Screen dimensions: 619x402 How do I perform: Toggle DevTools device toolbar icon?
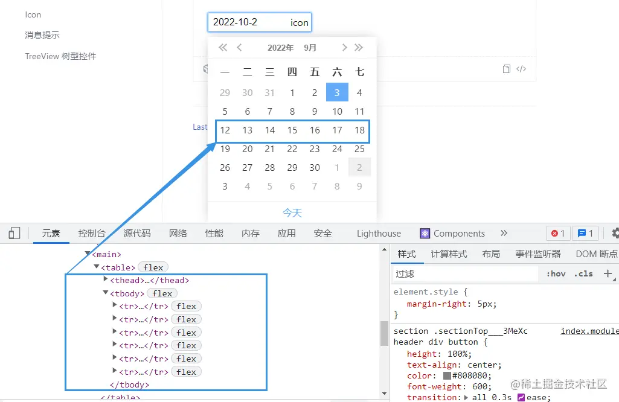(x=14, y=233)
